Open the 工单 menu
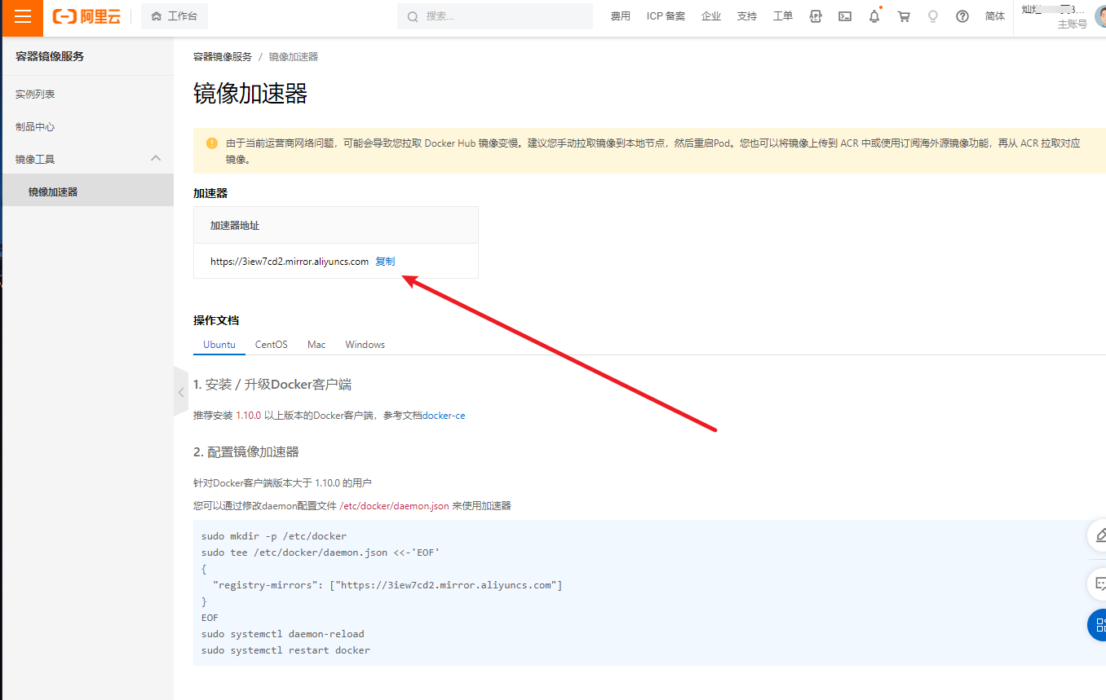The width and height of the screenshot is (1106, 700). tap(783, 16)
